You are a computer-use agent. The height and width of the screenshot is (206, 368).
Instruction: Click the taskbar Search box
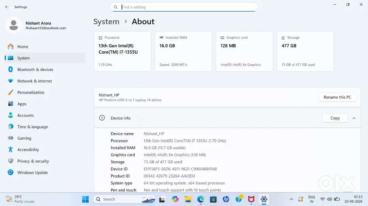pyautogui.click(x=125, y=199)
